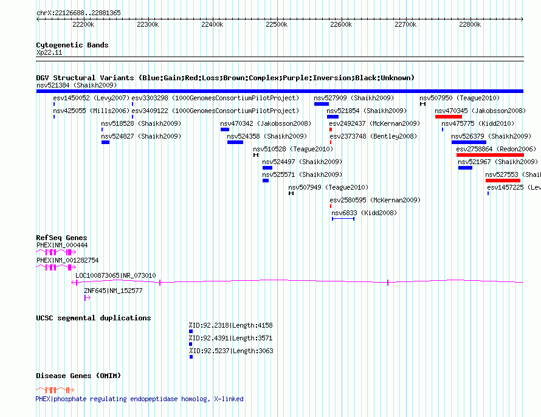Click the PHEX|NM_000444 gene label

[62, 245]
